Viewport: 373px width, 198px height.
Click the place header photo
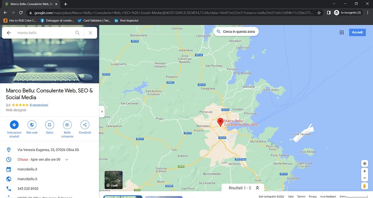tap(49, 61)
